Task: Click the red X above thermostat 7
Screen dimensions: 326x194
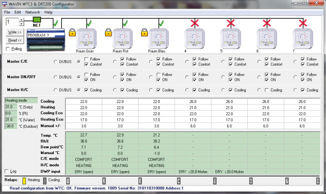Action: 303,23
